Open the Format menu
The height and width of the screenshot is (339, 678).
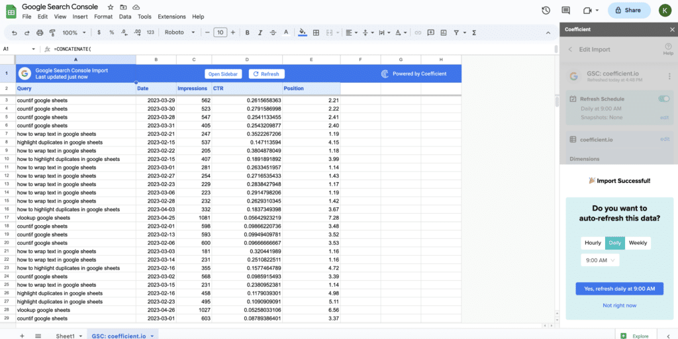[103, 17]
